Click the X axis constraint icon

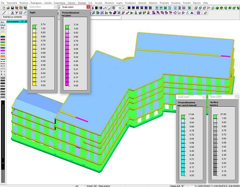13,13
